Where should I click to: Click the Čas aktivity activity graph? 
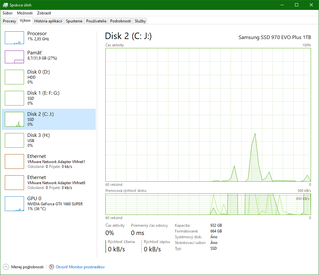click(208, 115)
